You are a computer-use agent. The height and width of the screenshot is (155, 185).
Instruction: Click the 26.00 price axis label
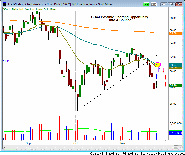pyautogui.click(x=173, y=104)
